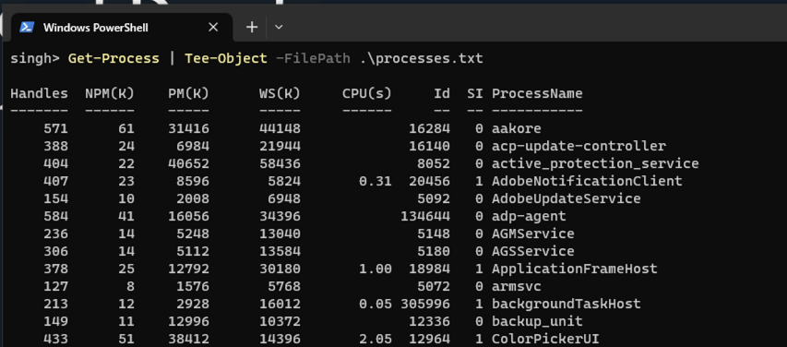Click the -FilePath parameter text
787x347 pixels.
coord(313,59)
